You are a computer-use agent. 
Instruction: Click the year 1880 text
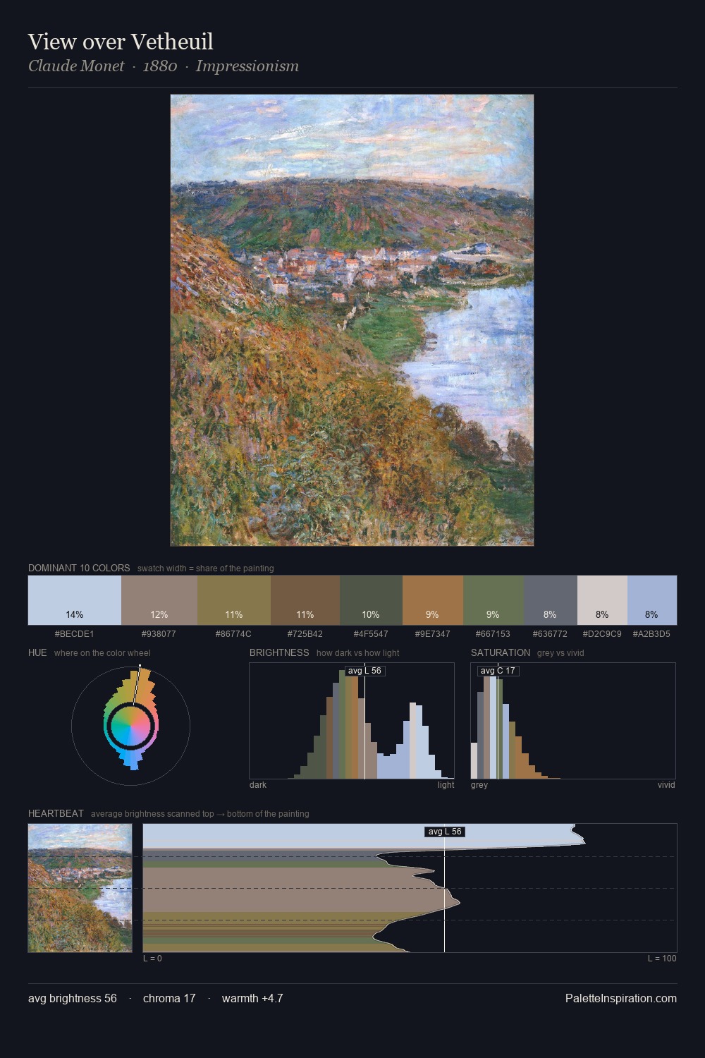coord(160,66)
